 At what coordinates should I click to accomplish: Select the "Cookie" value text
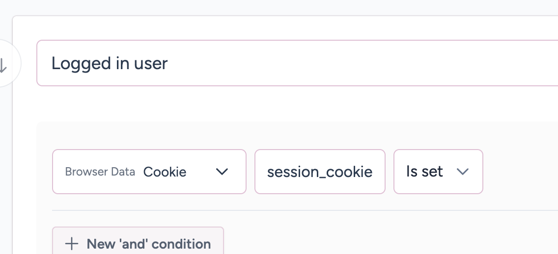click(165, 172)
